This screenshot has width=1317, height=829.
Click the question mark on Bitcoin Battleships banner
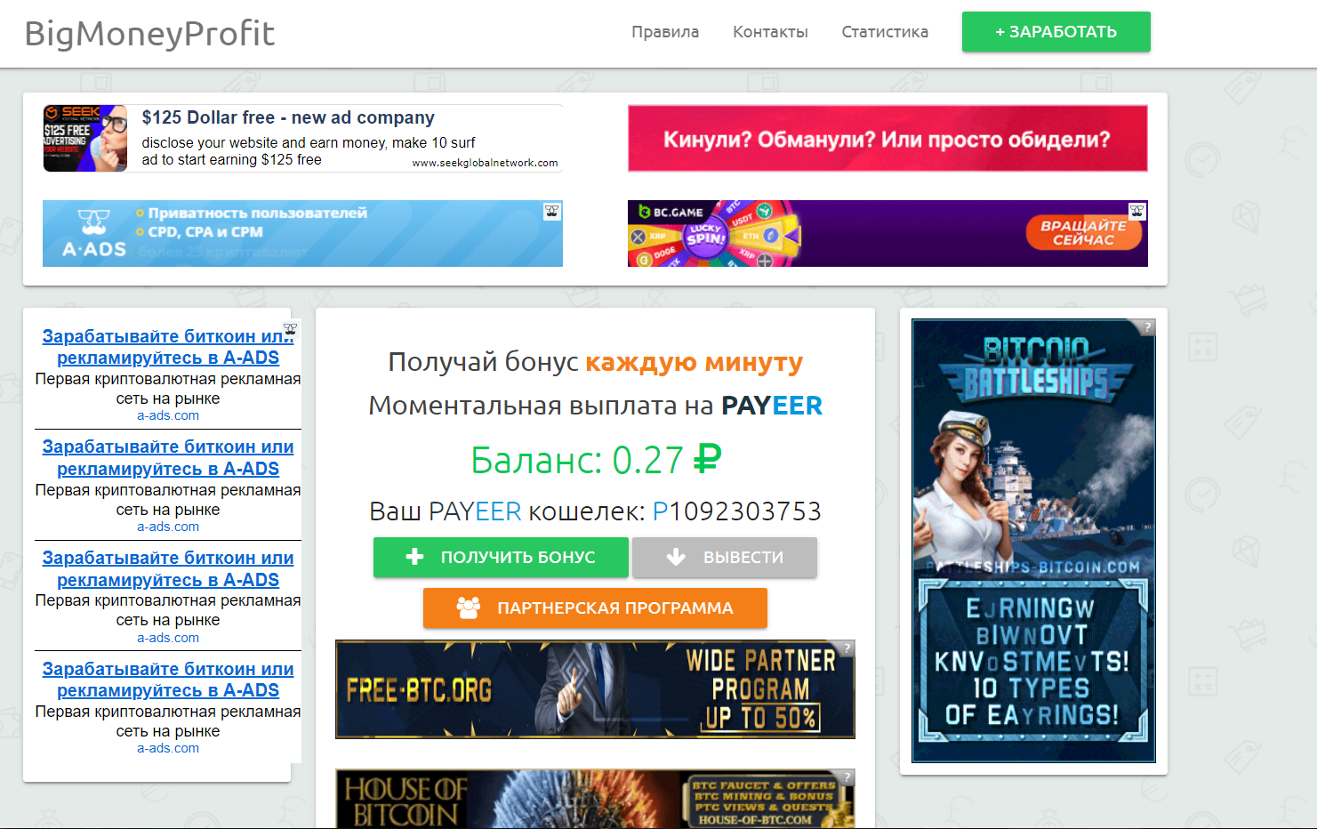[1148, 327]
